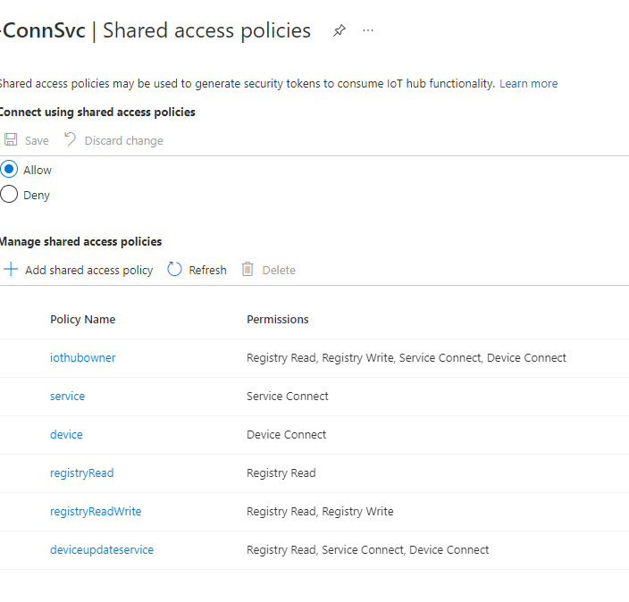Select the Deny radio button
This screenshot has height=602, width=629.
point(9,195)
